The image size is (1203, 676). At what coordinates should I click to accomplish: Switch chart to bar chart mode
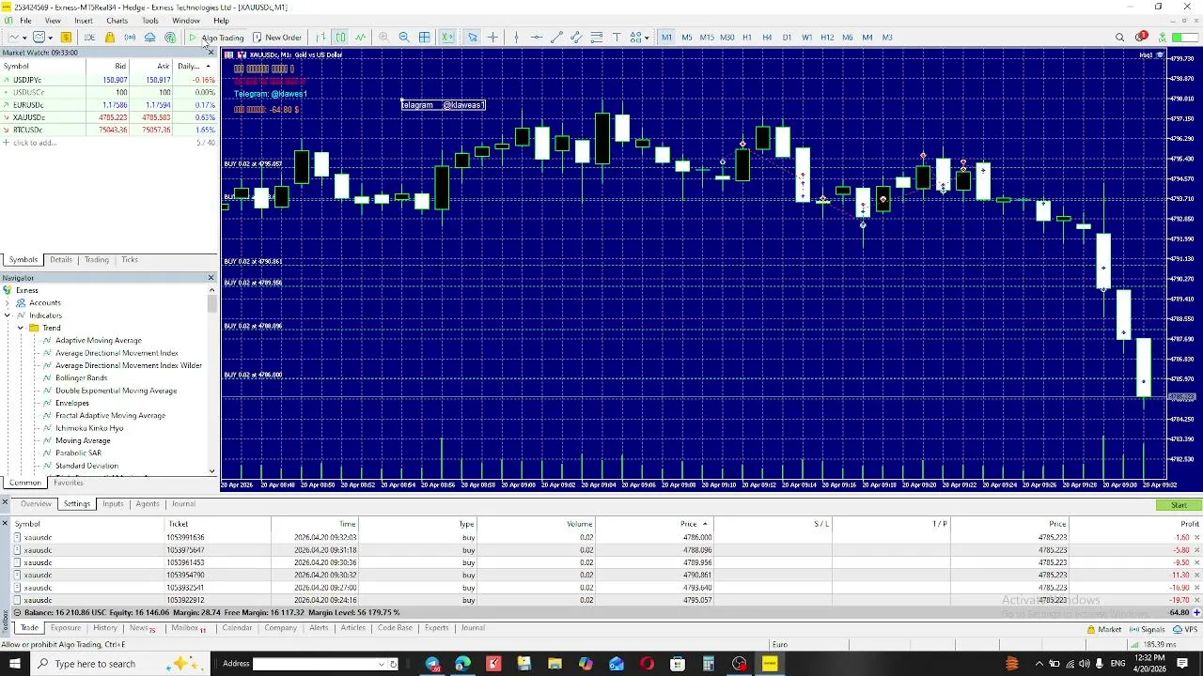pos(320,38)
